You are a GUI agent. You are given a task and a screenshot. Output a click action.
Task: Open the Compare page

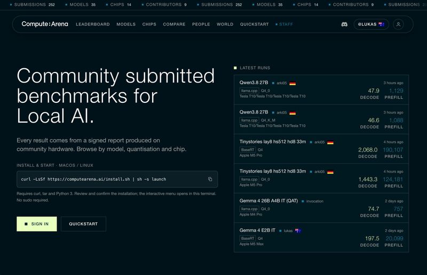click(x=174, y=24)
